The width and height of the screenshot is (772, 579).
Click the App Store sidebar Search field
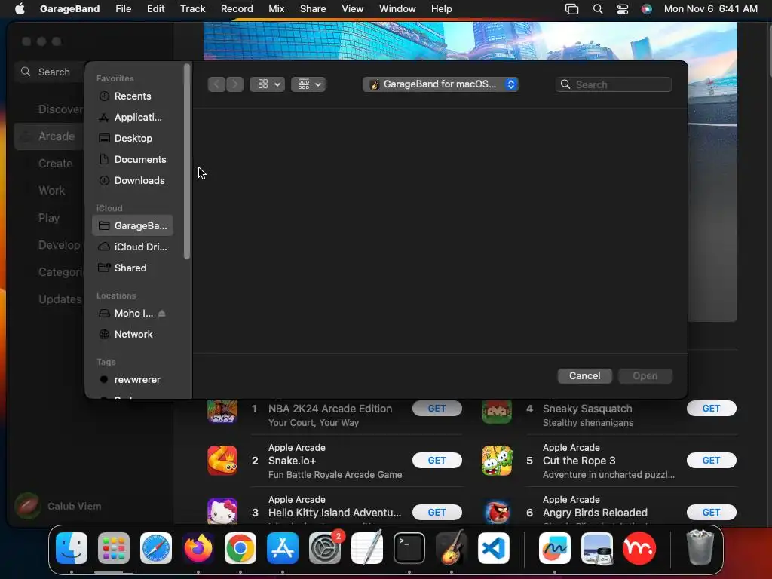(x=49, y=72)
